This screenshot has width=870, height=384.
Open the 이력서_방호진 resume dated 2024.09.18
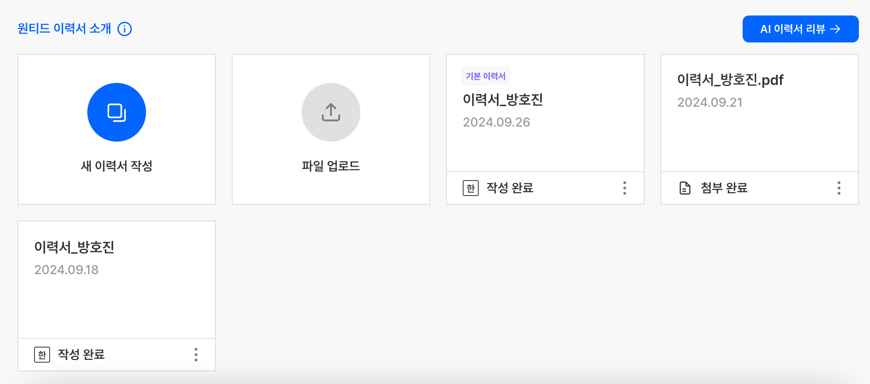coord(74,247)
